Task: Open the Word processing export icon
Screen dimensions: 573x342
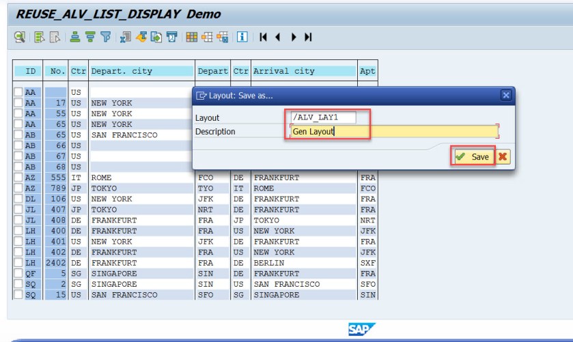Action: pos(141,37)
